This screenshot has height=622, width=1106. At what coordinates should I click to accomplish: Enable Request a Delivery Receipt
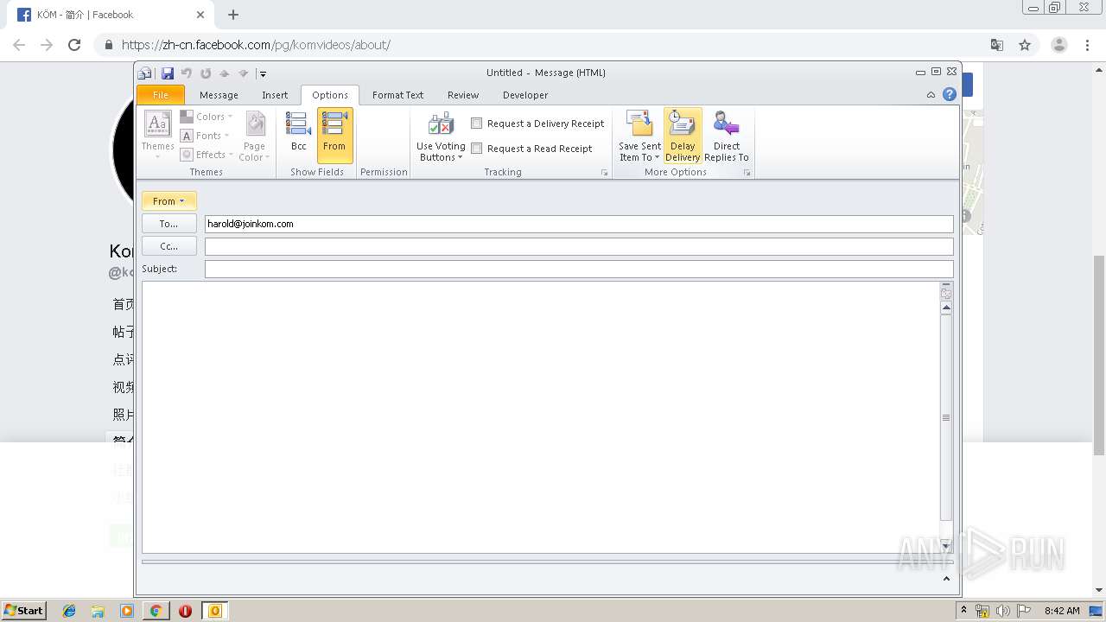click(537, 124)
